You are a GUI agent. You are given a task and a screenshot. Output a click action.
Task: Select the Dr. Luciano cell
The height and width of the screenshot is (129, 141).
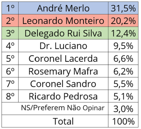point(63,46)
